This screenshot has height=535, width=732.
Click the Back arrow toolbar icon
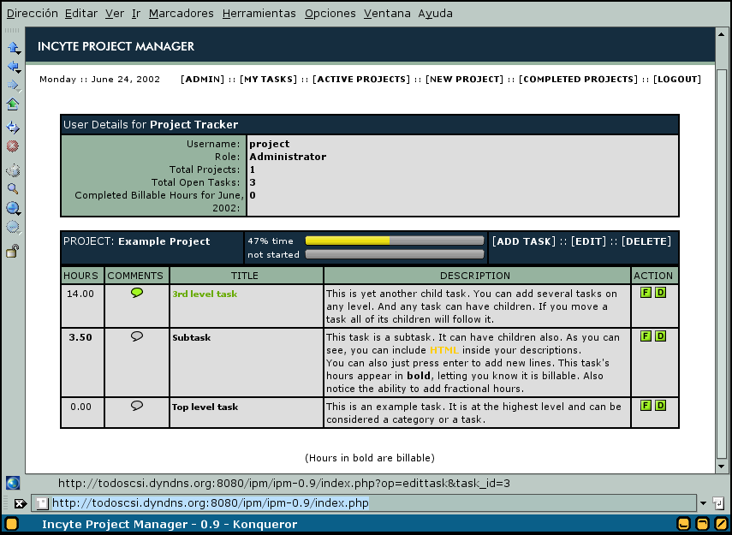(x=13, y=67)
